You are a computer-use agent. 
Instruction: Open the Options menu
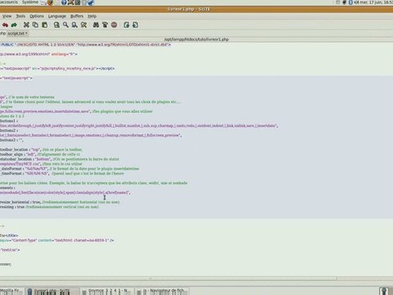pos(37,16)
